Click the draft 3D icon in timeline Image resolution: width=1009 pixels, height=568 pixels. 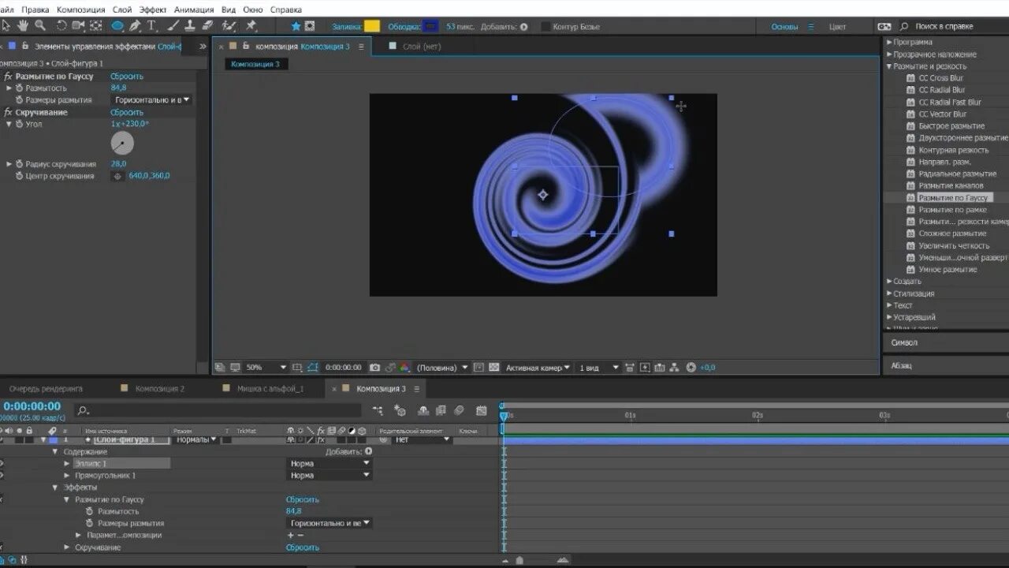(x=400, y=410)
